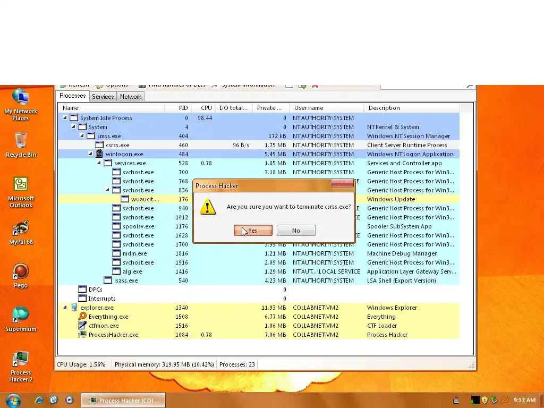Select svchost.exe with PID 700
This screenshot has height=408, width=544.
(259, 172)
